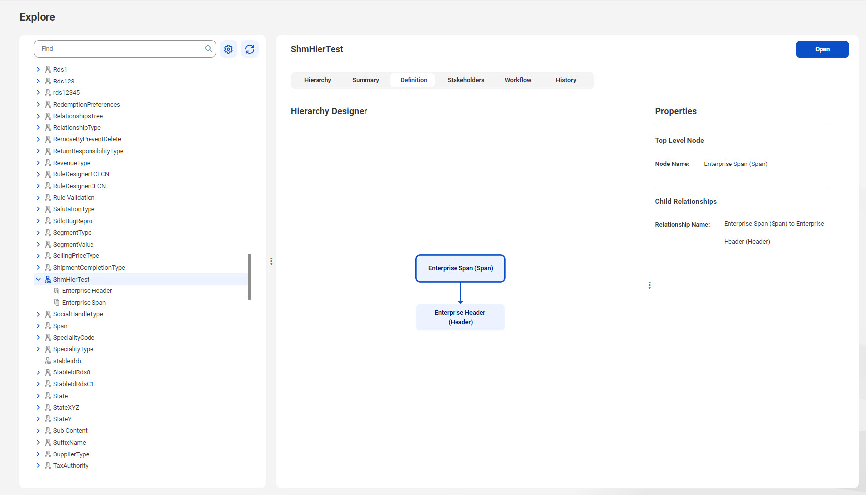Click the ShmHierTest hierarchy icon in tree

coord(48,279)
